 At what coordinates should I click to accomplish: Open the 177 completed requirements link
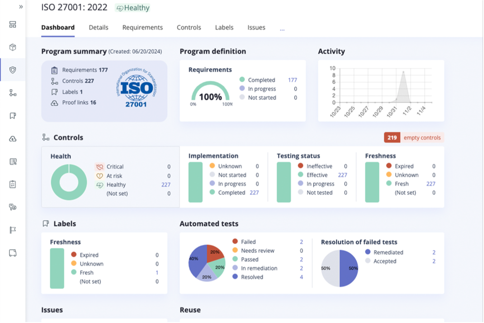292,80
